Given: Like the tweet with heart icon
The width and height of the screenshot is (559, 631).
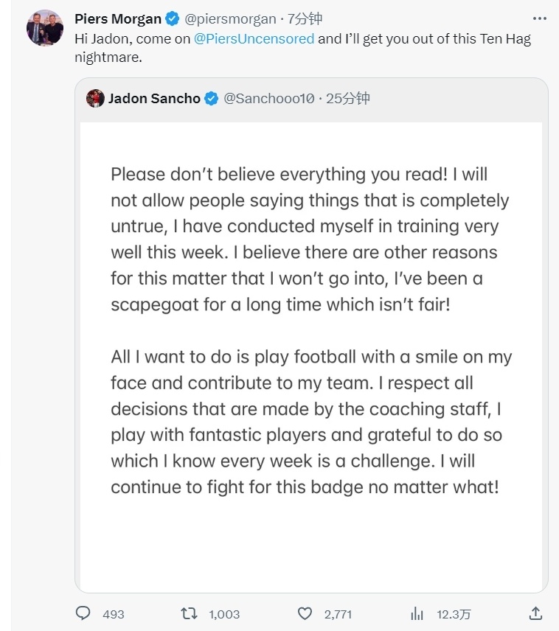Looking at the screenshot, I should pos(305,613).
